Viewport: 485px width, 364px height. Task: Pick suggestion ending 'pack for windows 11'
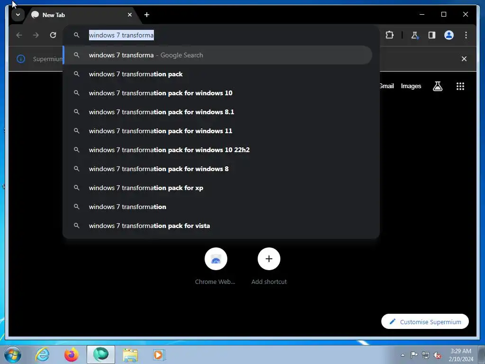(x=218, y=131)
